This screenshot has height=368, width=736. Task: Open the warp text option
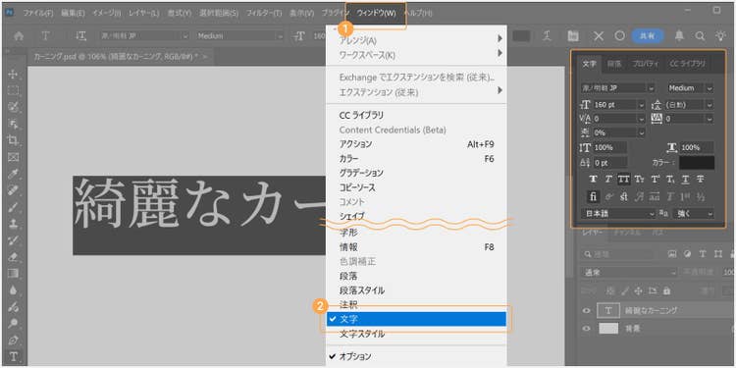click(547, 35)
